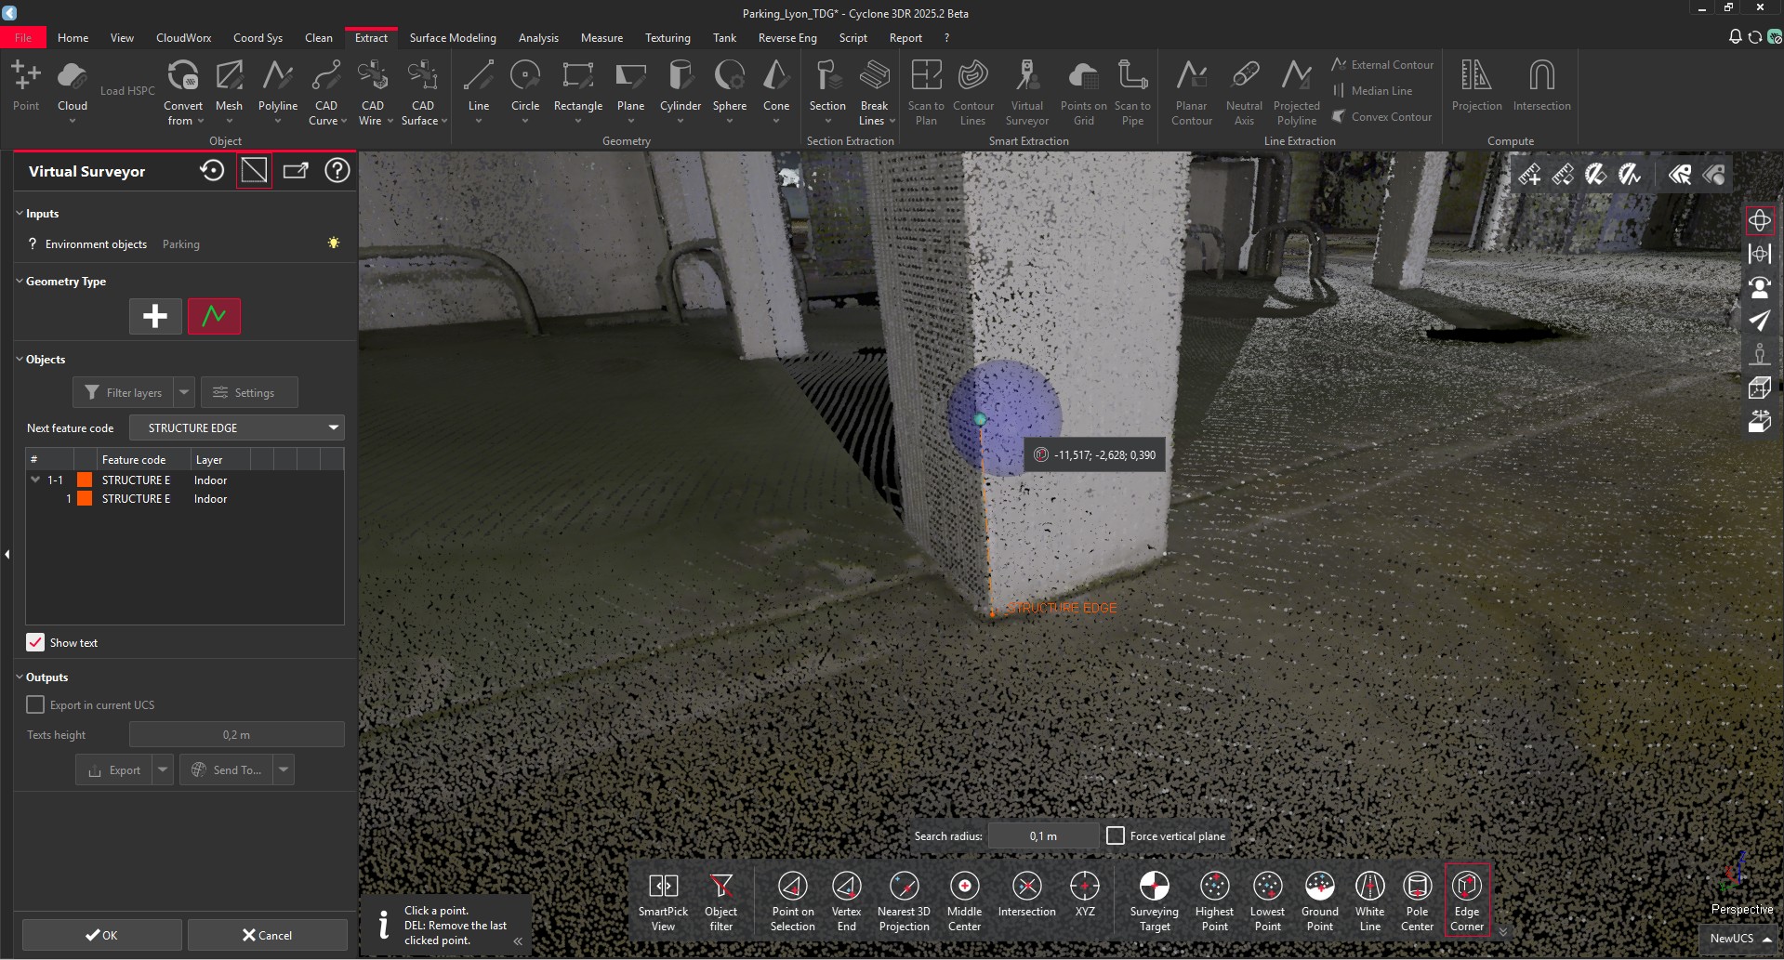Open the Next feature code dropdown
Image resolution: width=1784 pixels, height=960 pixels.
pyautogui.click(x=332, y=427)
